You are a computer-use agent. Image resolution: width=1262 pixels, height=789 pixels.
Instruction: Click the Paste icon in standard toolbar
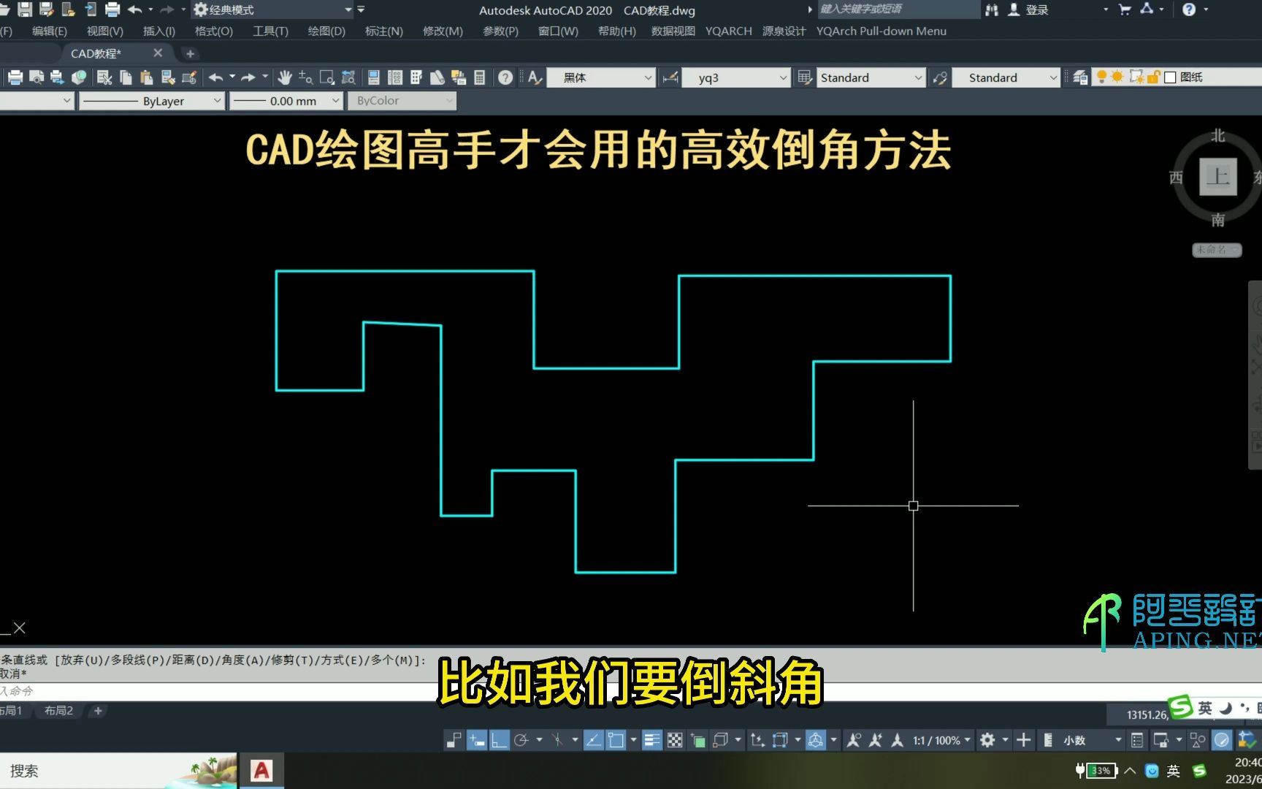(x=147, y=77)
